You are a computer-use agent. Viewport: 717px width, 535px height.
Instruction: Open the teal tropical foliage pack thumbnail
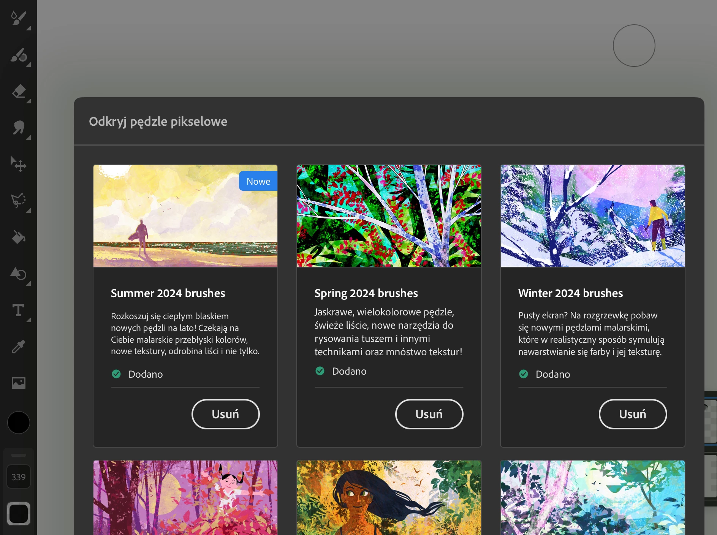click(x=593, y=498)
